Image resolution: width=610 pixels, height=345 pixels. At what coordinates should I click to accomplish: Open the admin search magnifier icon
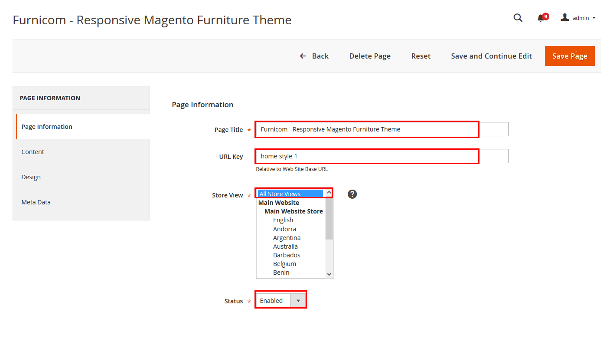pos(518,18)
